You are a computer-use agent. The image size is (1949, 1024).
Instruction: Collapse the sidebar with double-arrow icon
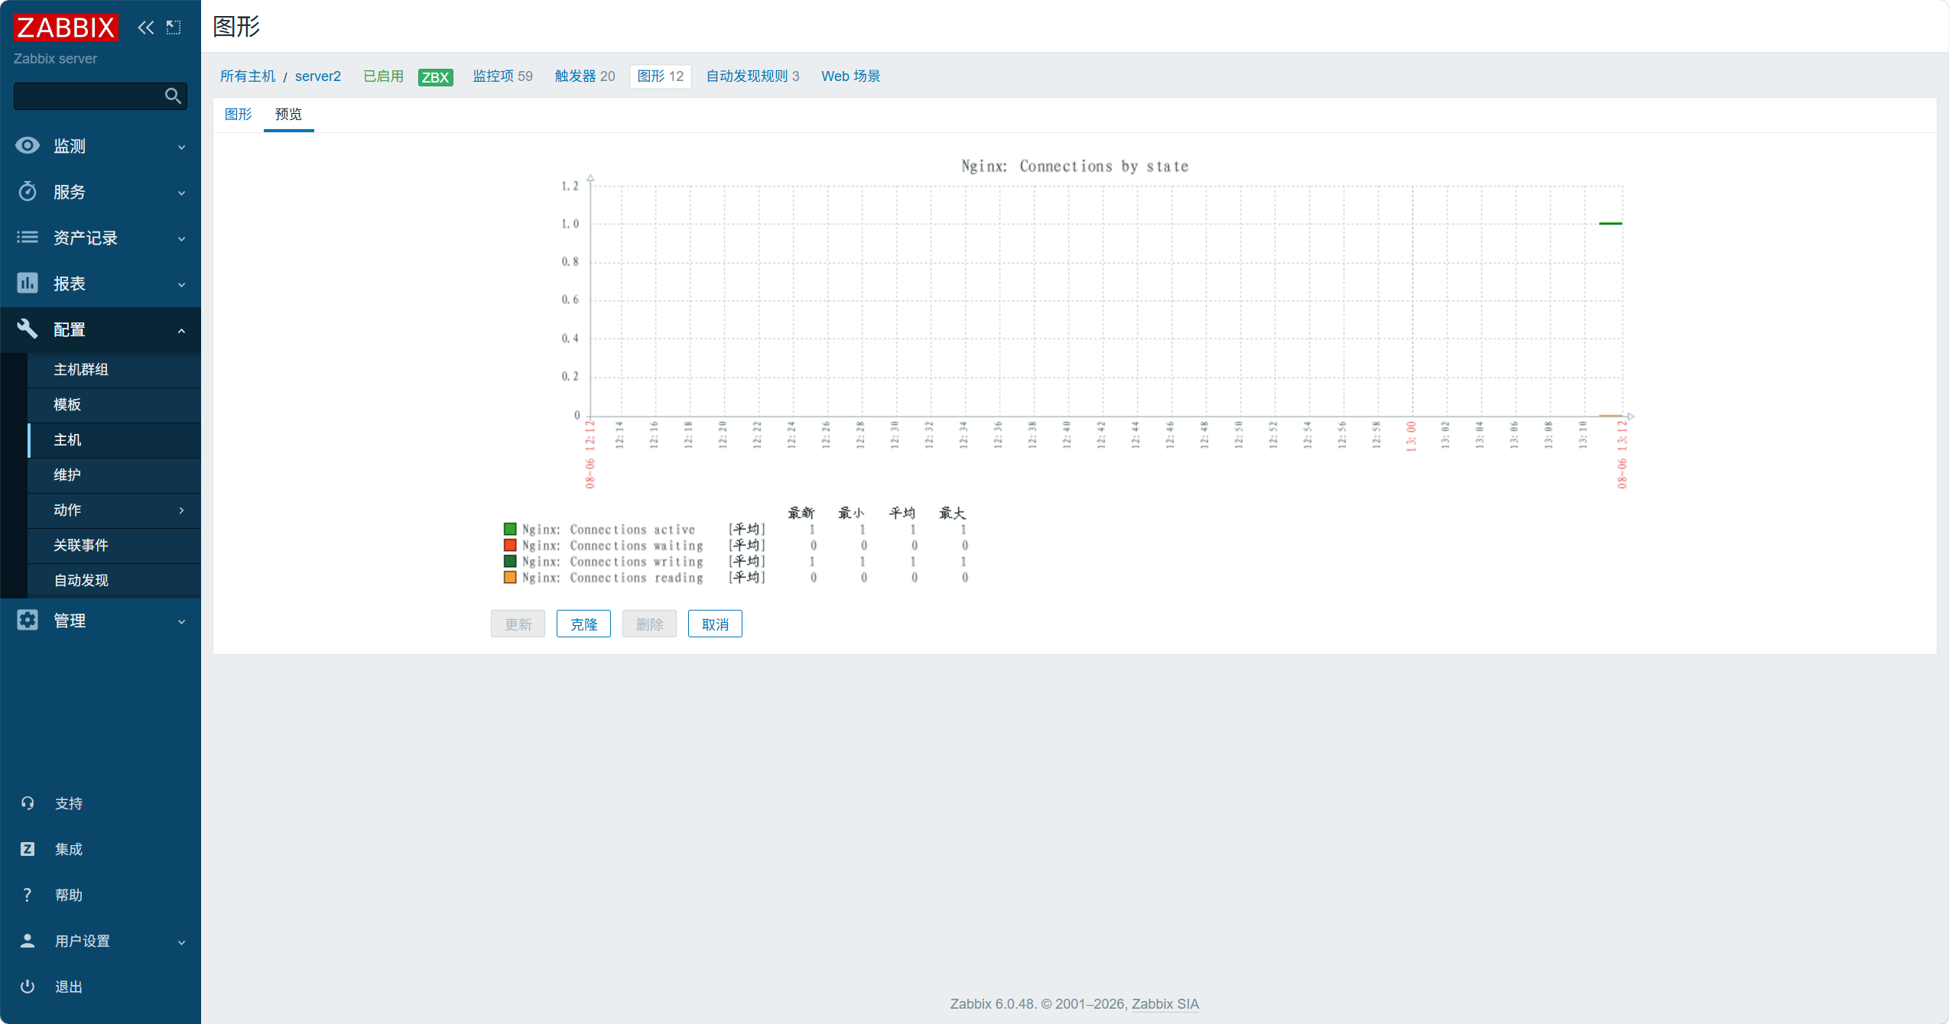[x=145, y=28]
